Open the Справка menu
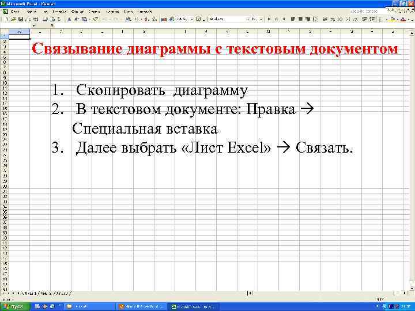 [145, 12]
